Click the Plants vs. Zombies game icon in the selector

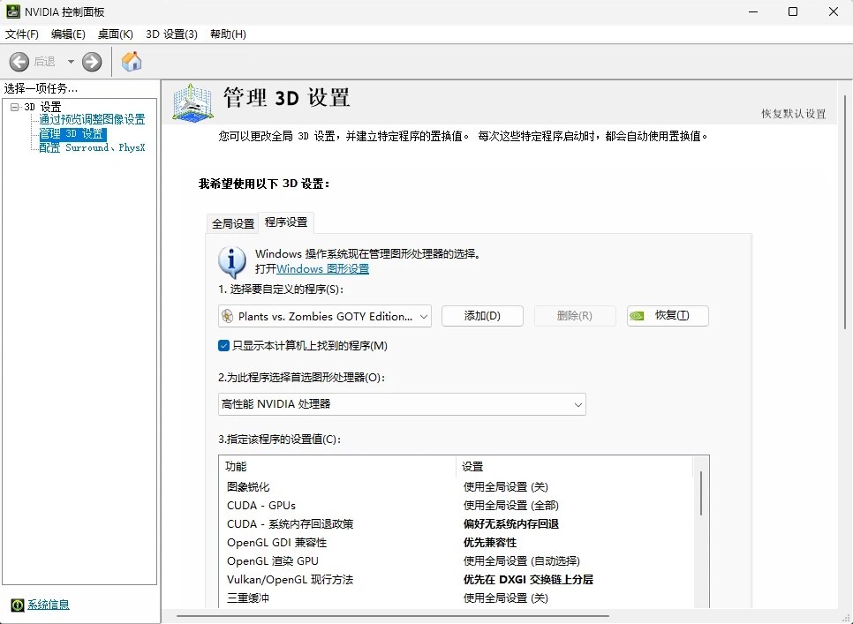click(226, 316)
